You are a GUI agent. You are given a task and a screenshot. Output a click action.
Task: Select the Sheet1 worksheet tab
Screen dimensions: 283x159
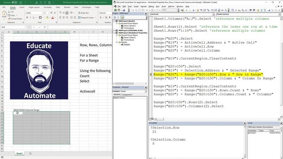coord(19,153)
